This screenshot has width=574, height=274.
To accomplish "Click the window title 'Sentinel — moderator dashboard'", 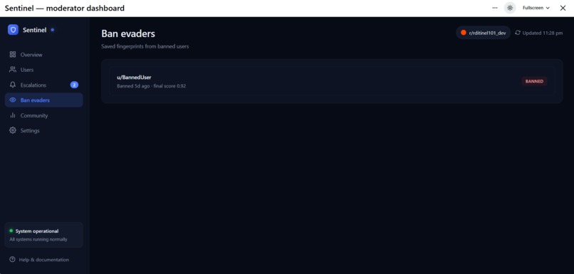I will (x=64, y=8).
